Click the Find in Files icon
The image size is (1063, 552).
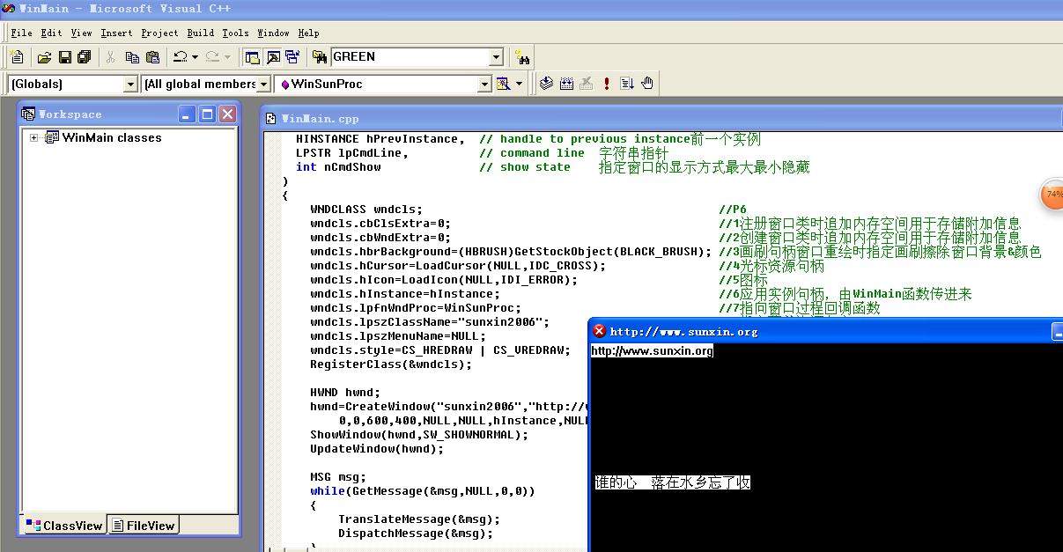click(320, 57)
